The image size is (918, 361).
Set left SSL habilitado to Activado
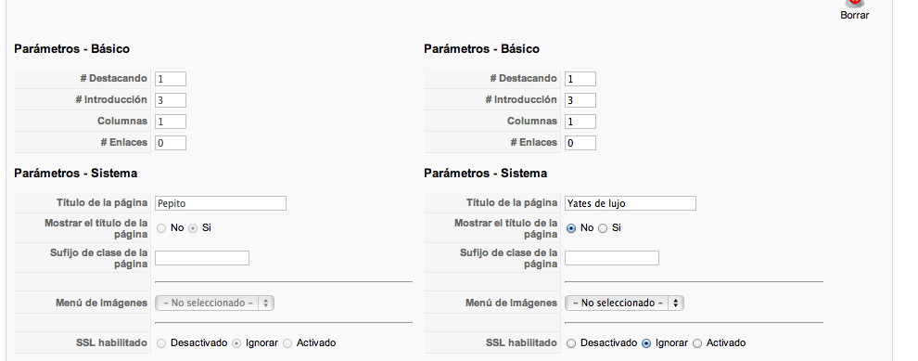pos(287,343)
